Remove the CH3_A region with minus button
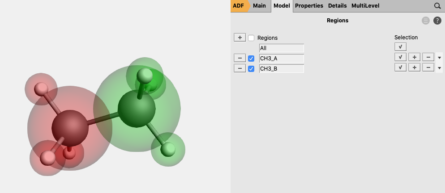This screenshot has height=193, width=445. (x=240, y=58)
